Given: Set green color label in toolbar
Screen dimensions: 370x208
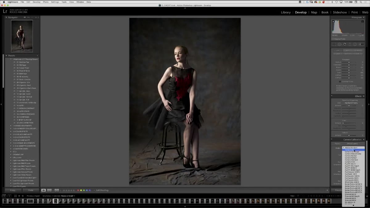Looking at the screenshot, I should point(84,190).
